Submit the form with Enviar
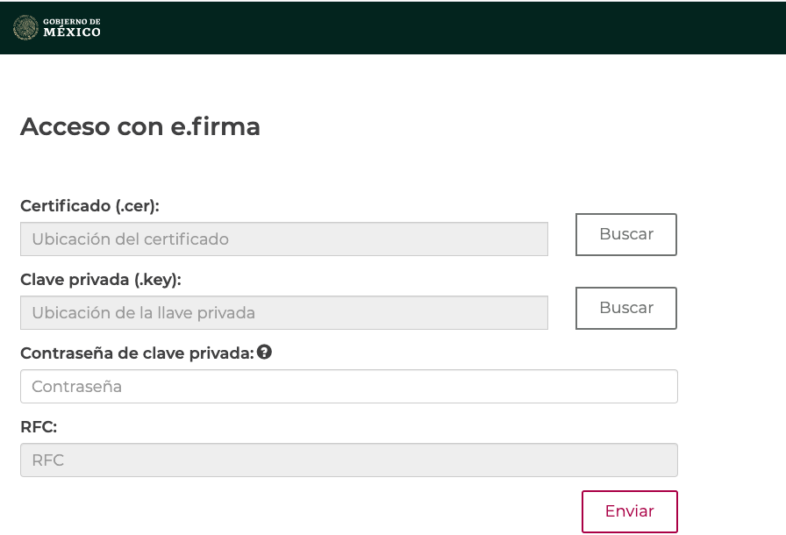Image resolution: width=786 pixels, height=535 pixels. (x=630, y=511)
